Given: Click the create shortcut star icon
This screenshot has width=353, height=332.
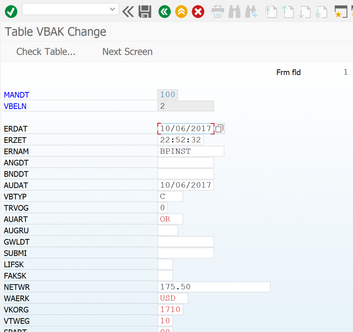Looking at the screenshot, I should (341, 12).
